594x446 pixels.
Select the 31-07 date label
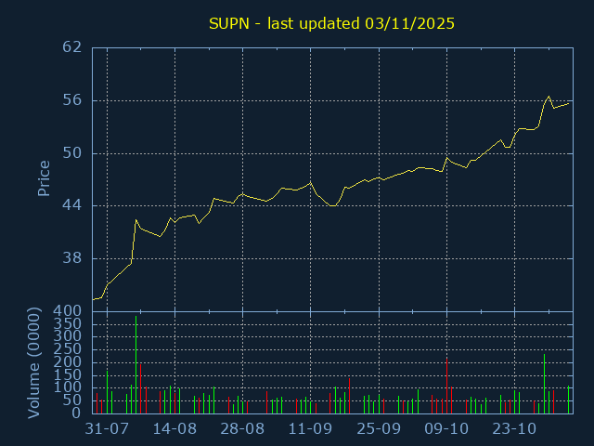(x=107, y=429)
